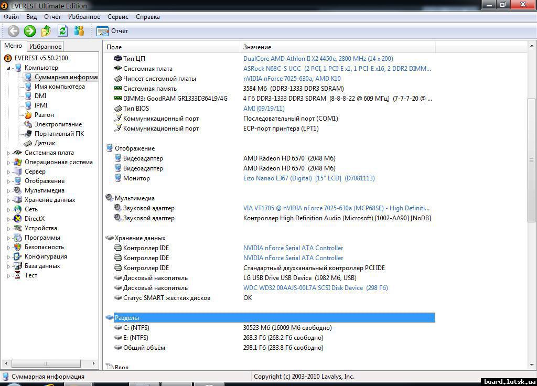Screen dimensions: 537x386
Task: Select Разгон flame item in the tree
Action: (44, 115)
